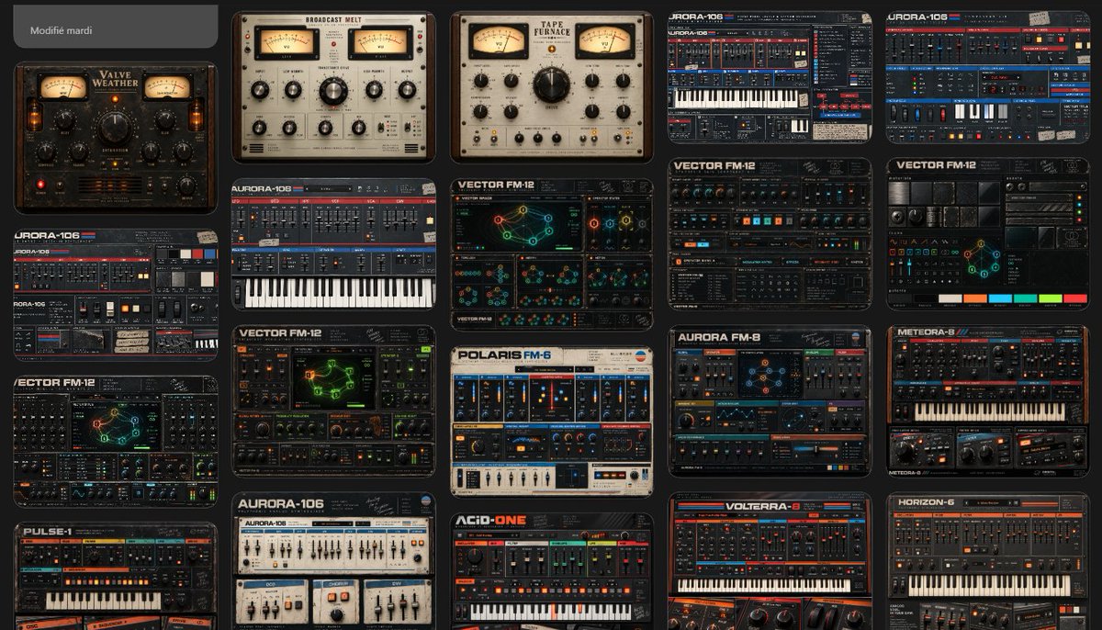Select Aurora-106 mood board thumbnail with color swatches
The width and height of the screenshot is (1102, 630).
point(116,295)
